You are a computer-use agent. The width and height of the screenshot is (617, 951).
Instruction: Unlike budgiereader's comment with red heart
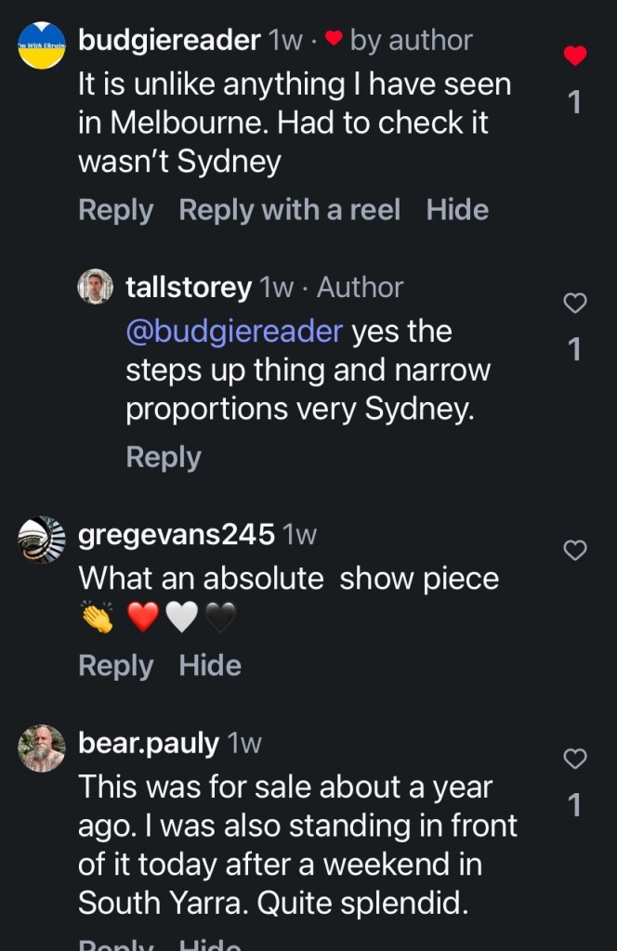[575, 56]
